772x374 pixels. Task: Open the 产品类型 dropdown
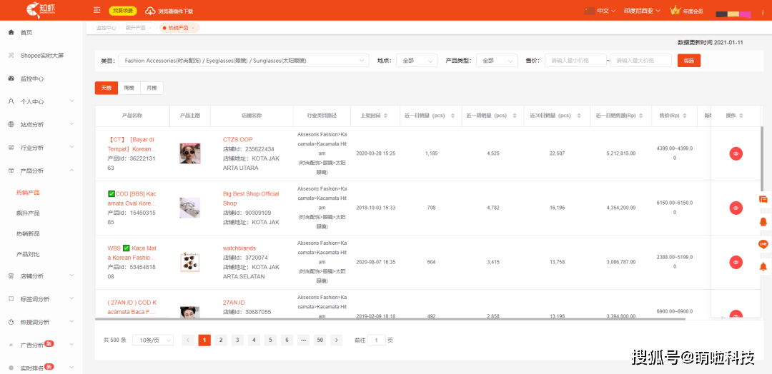tap(496, 61)
